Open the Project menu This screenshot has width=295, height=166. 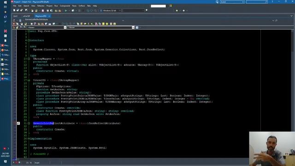click(x=49, y=6)
